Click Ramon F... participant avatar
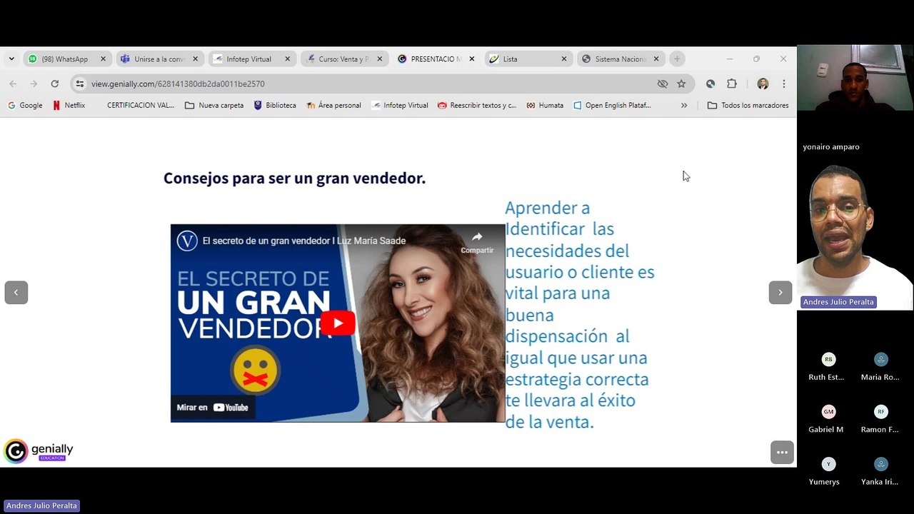 881,411
